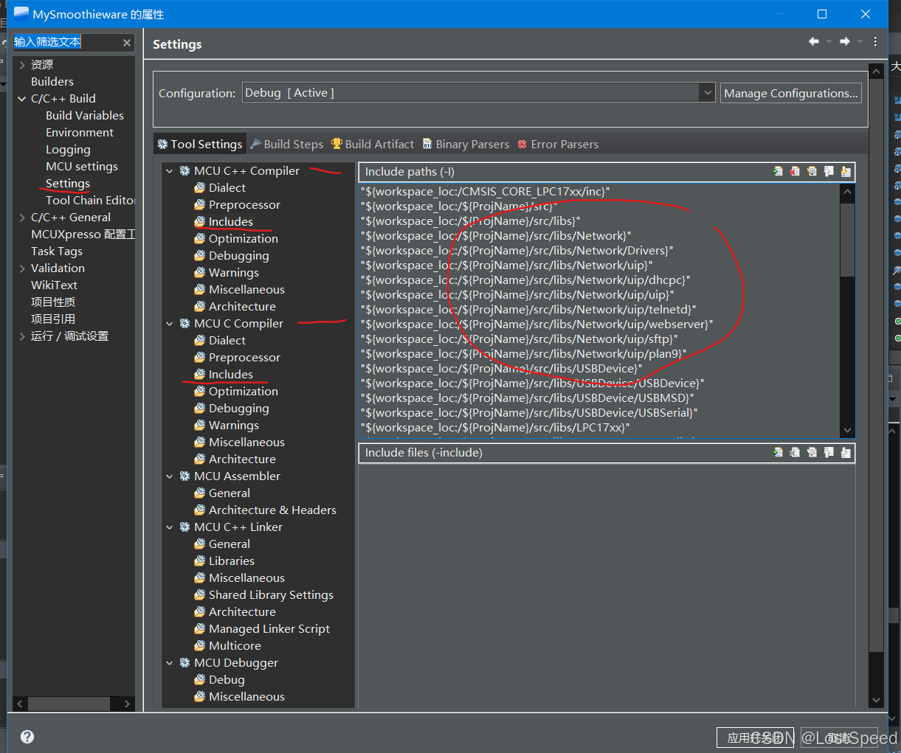Select the src/libs/USBDevice/USBMSD include path
The image size is (901, 753).
click(x=527, y=398)
